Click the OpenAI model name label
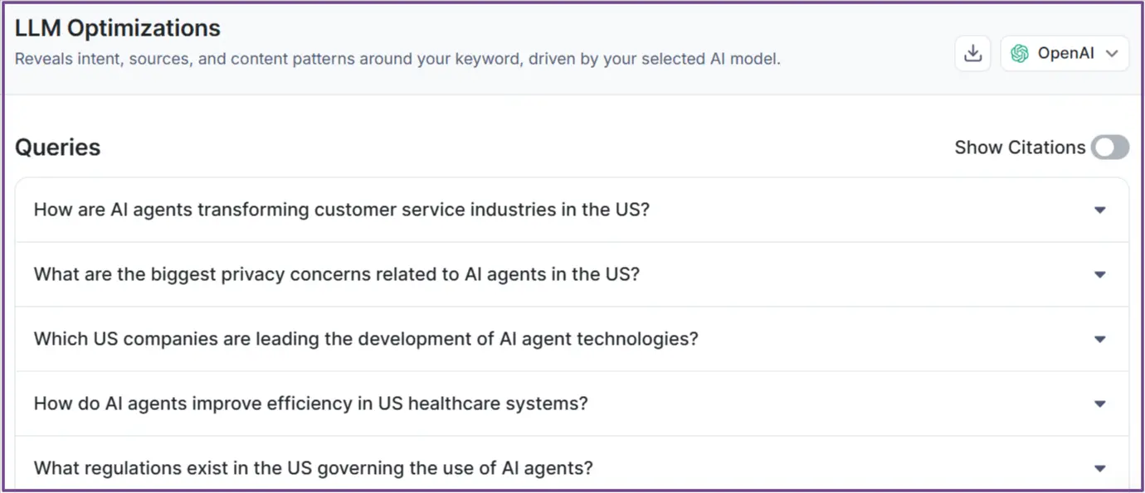Image resolution: width=1145 pixels, height=493 pixels. (x=1065, y=54)
